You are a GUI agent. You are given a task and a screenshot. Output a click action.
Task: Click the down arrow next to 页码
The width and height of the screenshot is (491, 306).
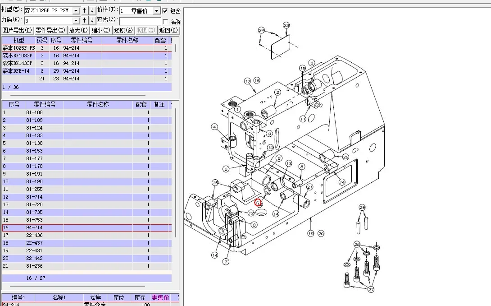[x=92, y=20]
